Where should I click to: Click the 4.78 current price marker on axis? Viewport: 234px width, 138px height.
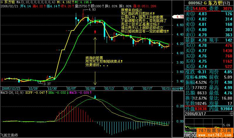(178, 17)
